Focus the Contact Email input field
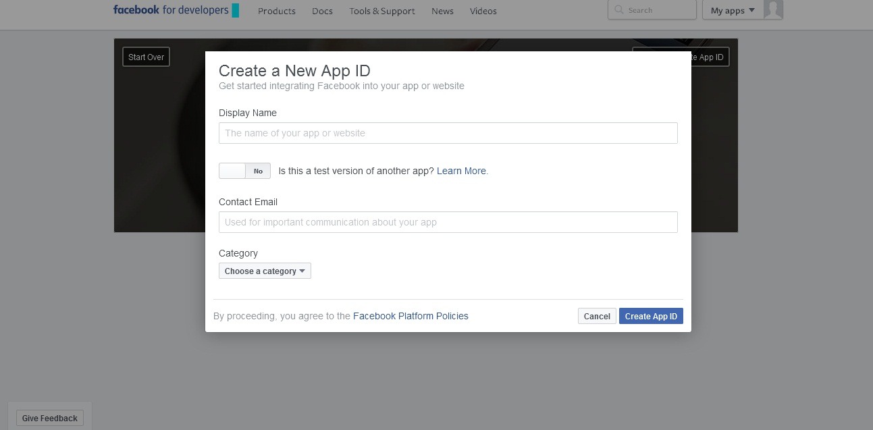This screenshot has width=873, height=430. pyautogui.click(x=448, y=222)
